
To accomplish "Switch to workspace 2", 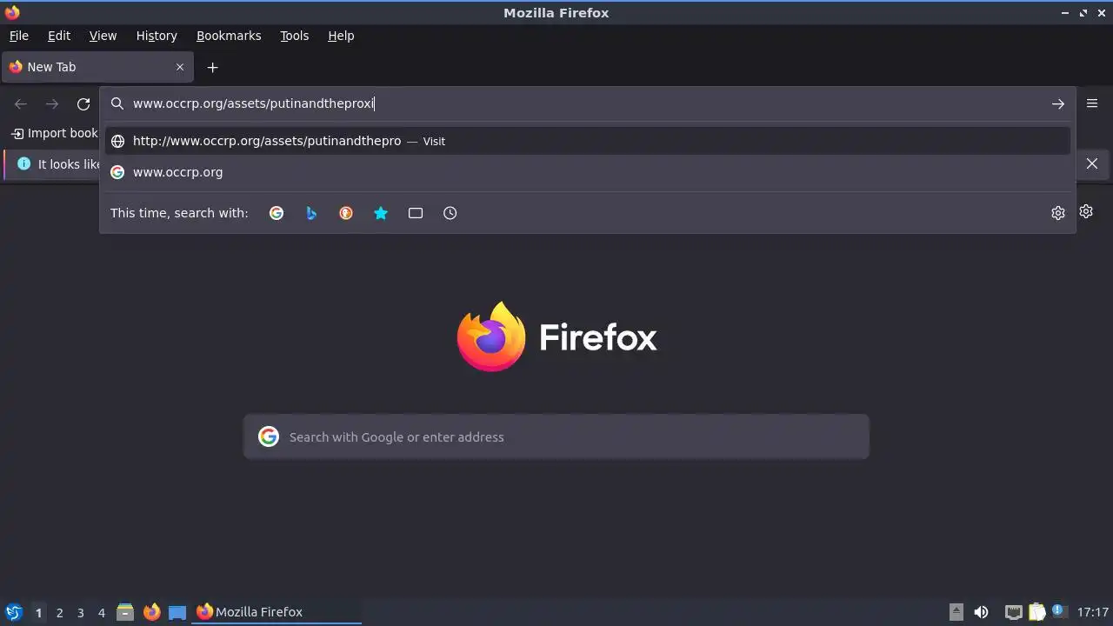I will (x=60, y=613).
